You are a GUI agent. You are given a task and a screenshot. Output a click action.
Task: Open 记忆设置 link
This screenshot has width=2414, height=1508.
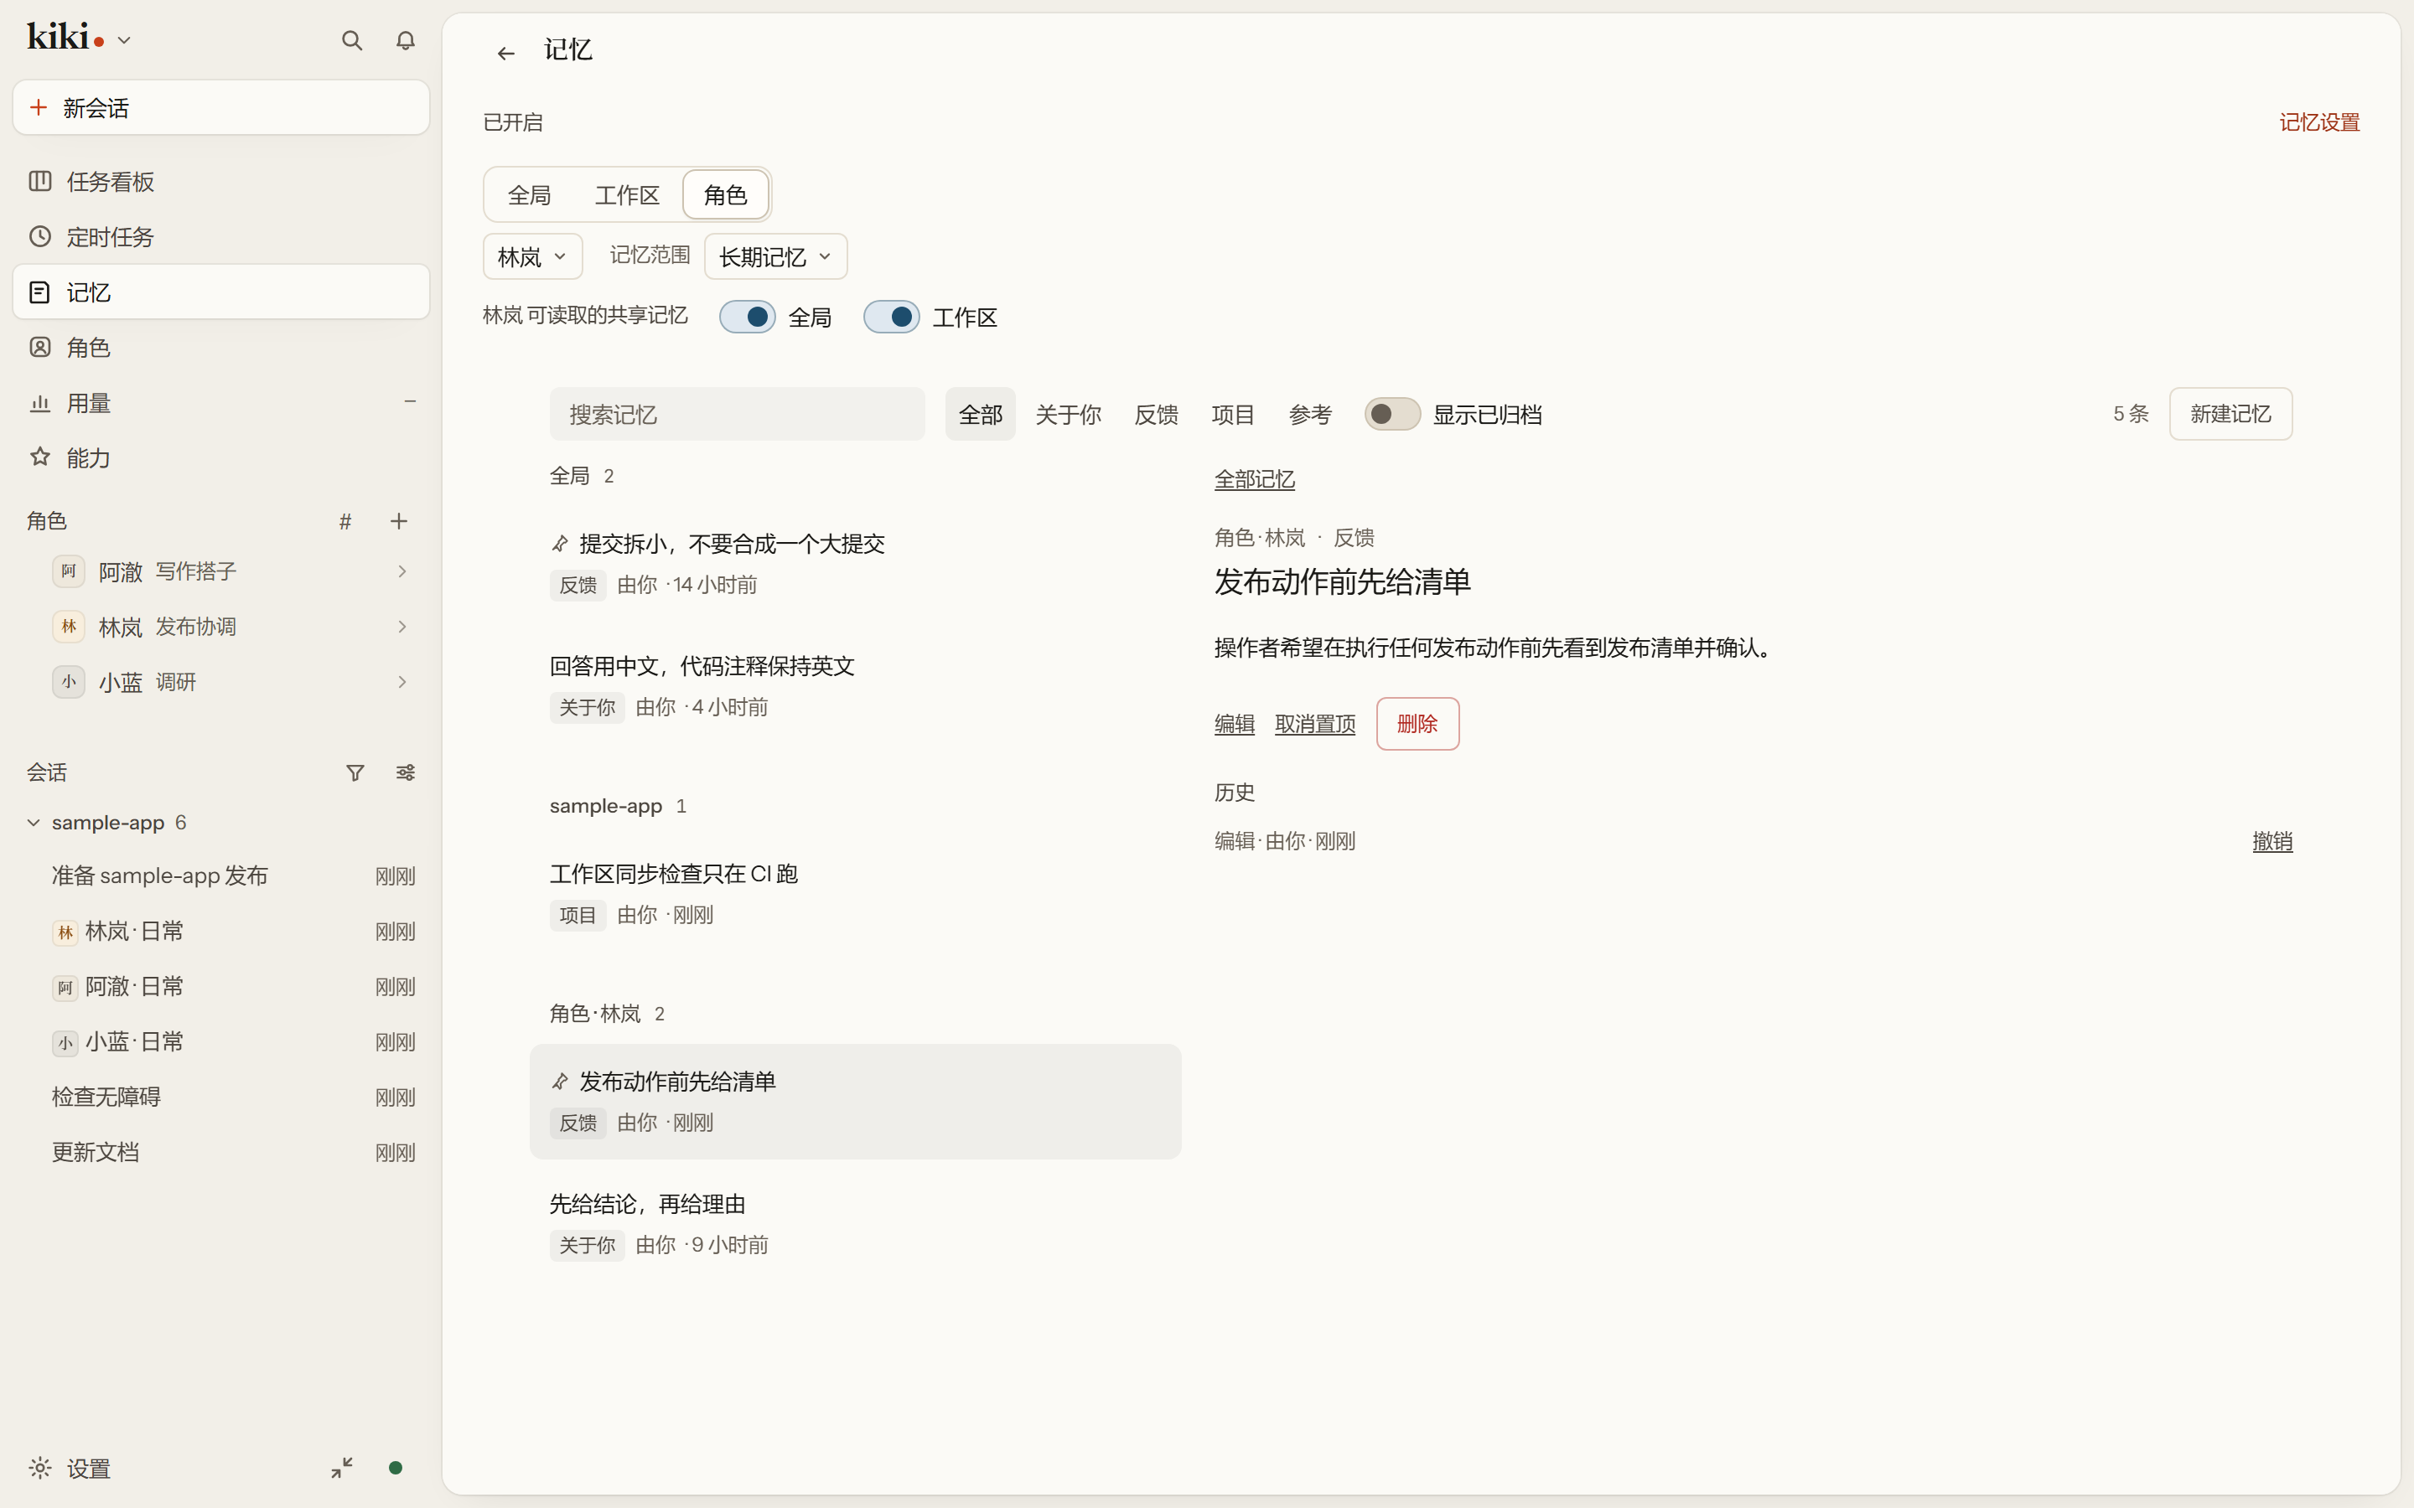click(2319, 122)
